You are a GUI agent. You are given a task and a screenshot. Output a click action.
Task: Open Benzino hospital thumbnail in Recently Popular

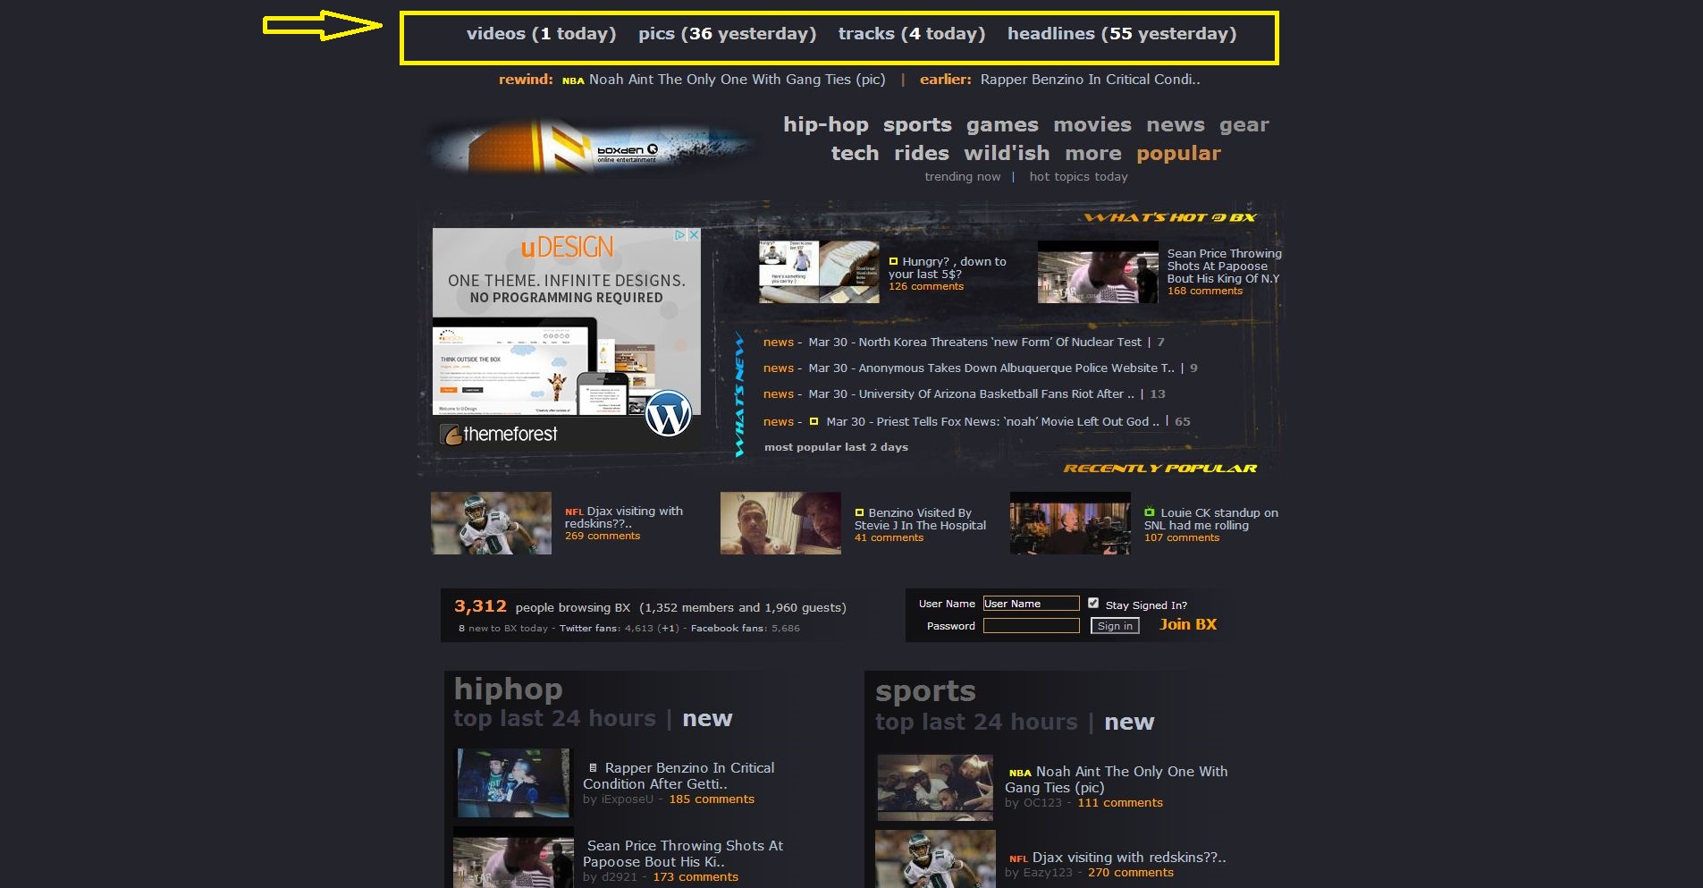click(780, 523)
